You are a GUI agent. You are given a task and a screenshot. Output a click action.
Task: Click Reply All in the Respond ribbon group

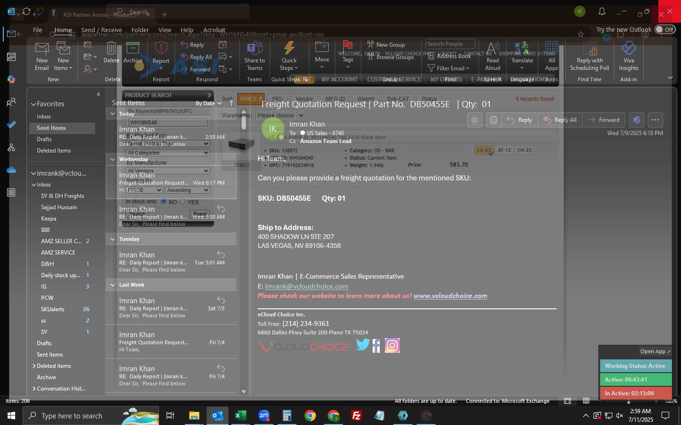196,57
